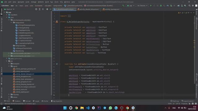Click Sync Project with Gradle Files icon

pyautogui.click(x=179, y=6)
